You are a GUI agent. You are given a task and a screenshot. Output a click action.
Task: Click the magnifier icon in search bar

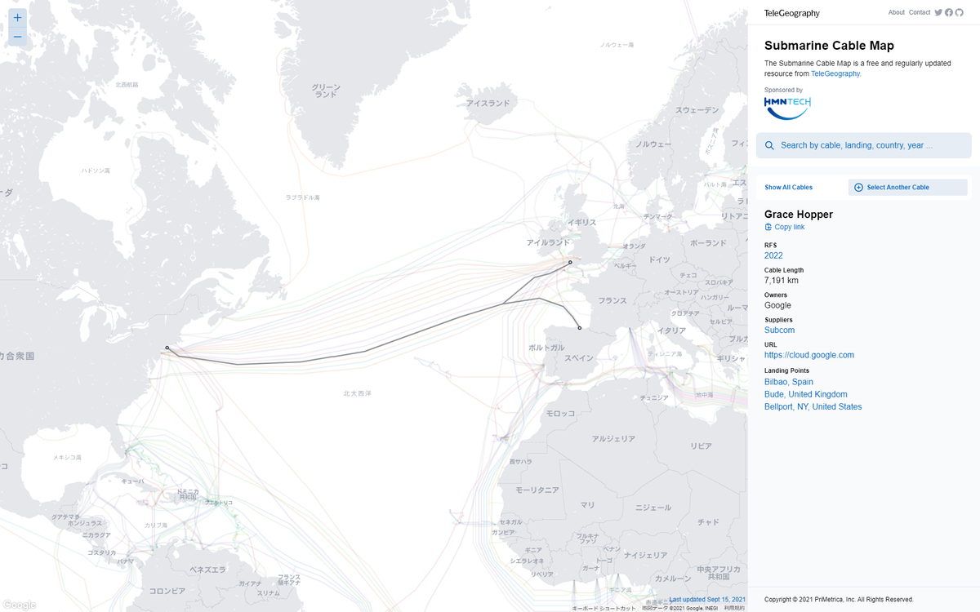[x=769, y=145]
